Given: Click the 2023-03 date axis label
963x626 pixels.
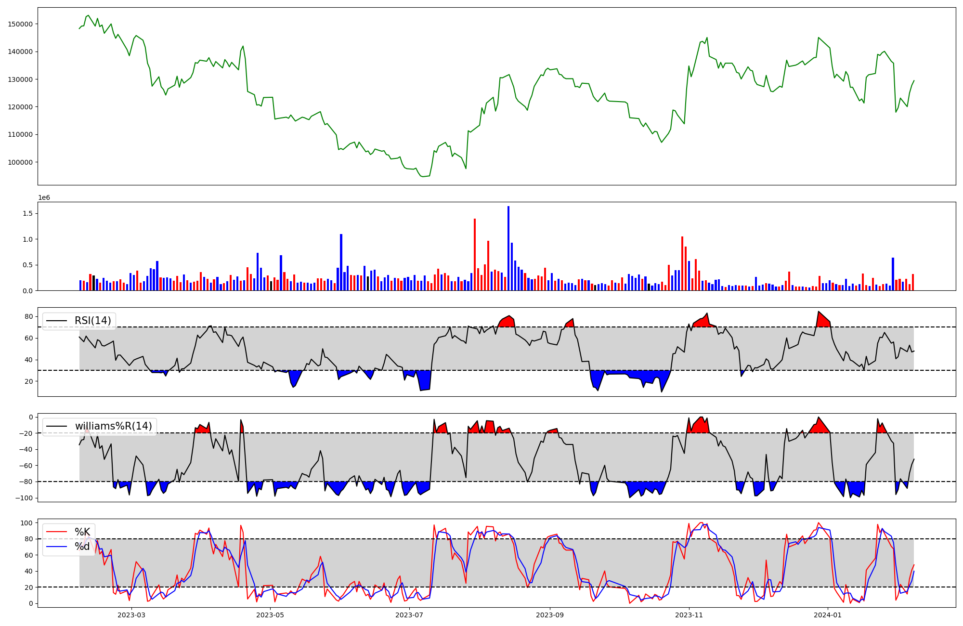Looking at the screenshot, I should point(131,615).
